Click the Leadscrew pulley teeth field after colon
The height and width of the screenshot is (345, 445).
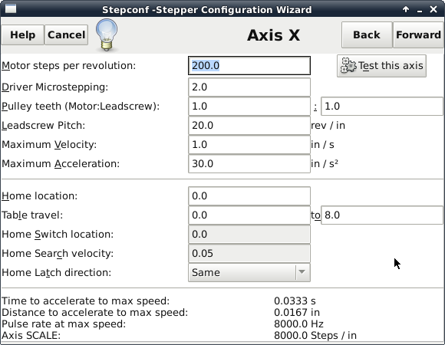point(382,107)
